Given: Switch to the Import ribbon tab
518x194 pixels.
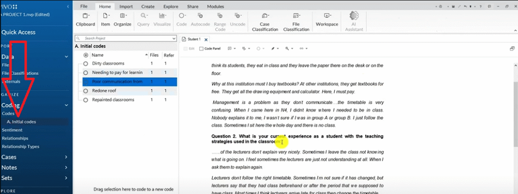Looking at the screenshot, I should click(x=126, y=7).
